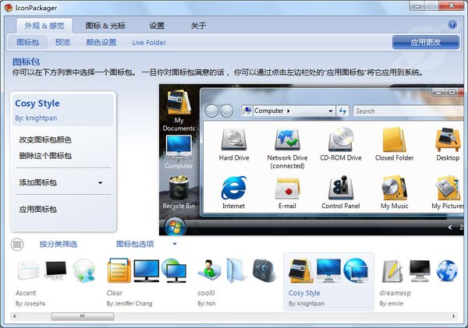Screen dimensions: 468x328
Task: Select the 颜色设置 sub-tab
Action: click(101, 42)
